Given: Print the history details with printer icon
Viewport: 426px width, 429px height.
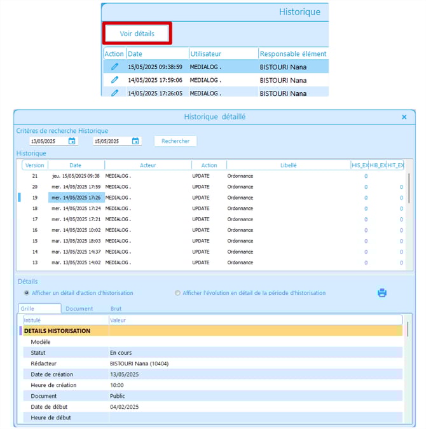Looking at the screenshot, I should pos(382,293).
